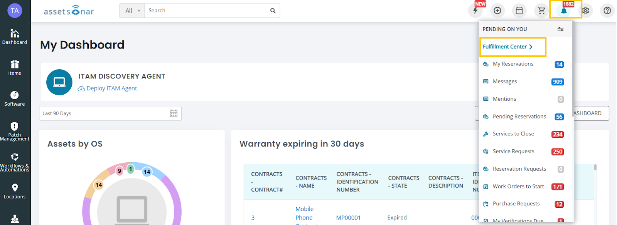This screenshot has height=225, width=617.
Task: Click the search magnifier icon
Action: [273, 11]
